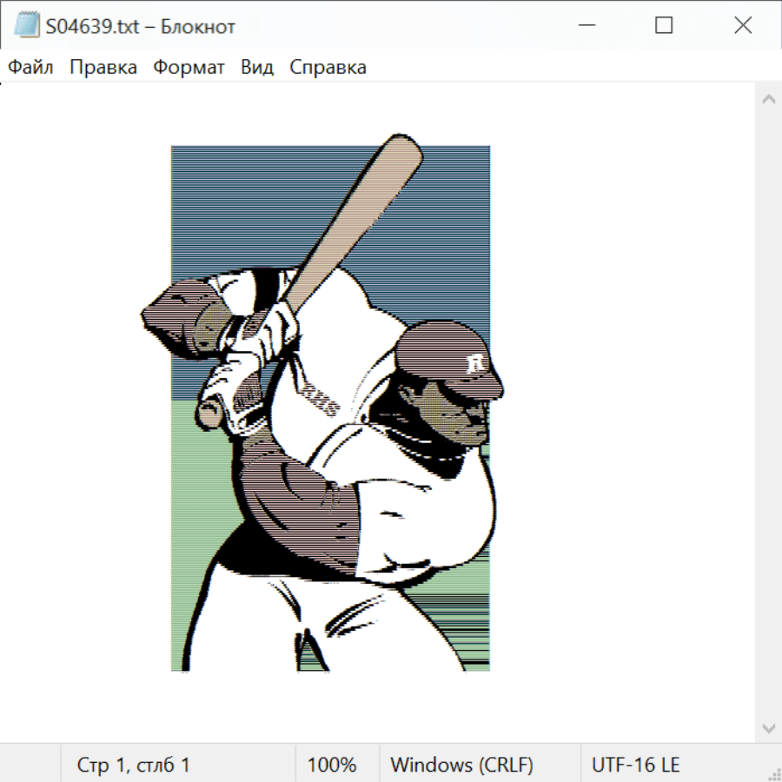Click the S04639.txt window title text
The width and height of the screenshot is (782, 782).
(x=141, y=26)
